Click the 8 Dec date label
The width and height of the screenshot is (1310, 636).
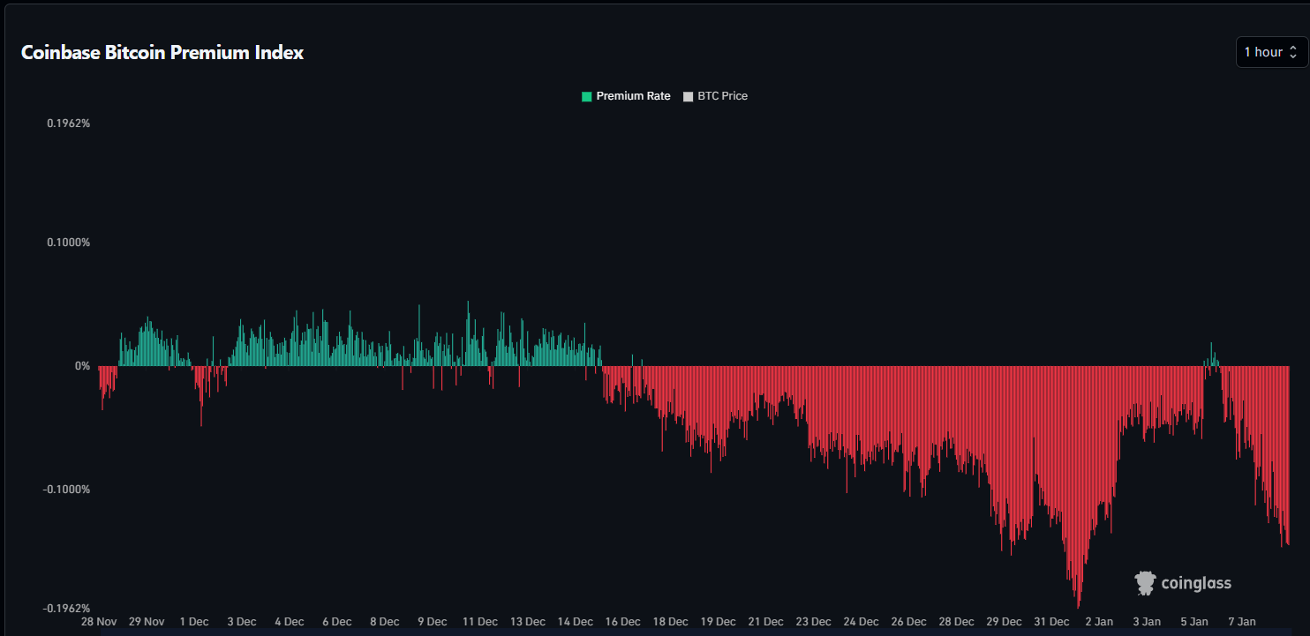point(385,622)
